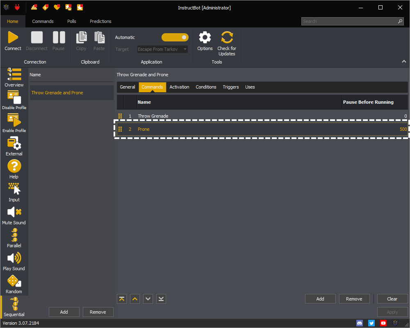Screen dimensions: 410x328
Task: Click the resize grip in status bar
Action: pos(407,325)
